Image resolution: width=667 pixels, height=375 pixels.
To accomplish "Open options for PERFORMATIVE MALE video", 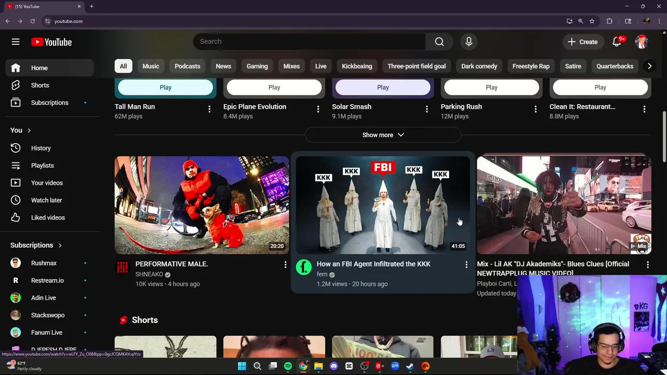I will 285,265.
